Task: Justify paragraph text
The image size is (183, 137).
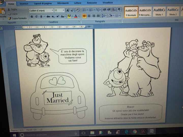Action: click(98, 16)
